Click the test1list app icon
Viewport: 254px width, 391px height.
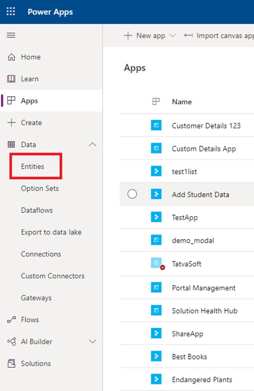click(x=156, y=171)
